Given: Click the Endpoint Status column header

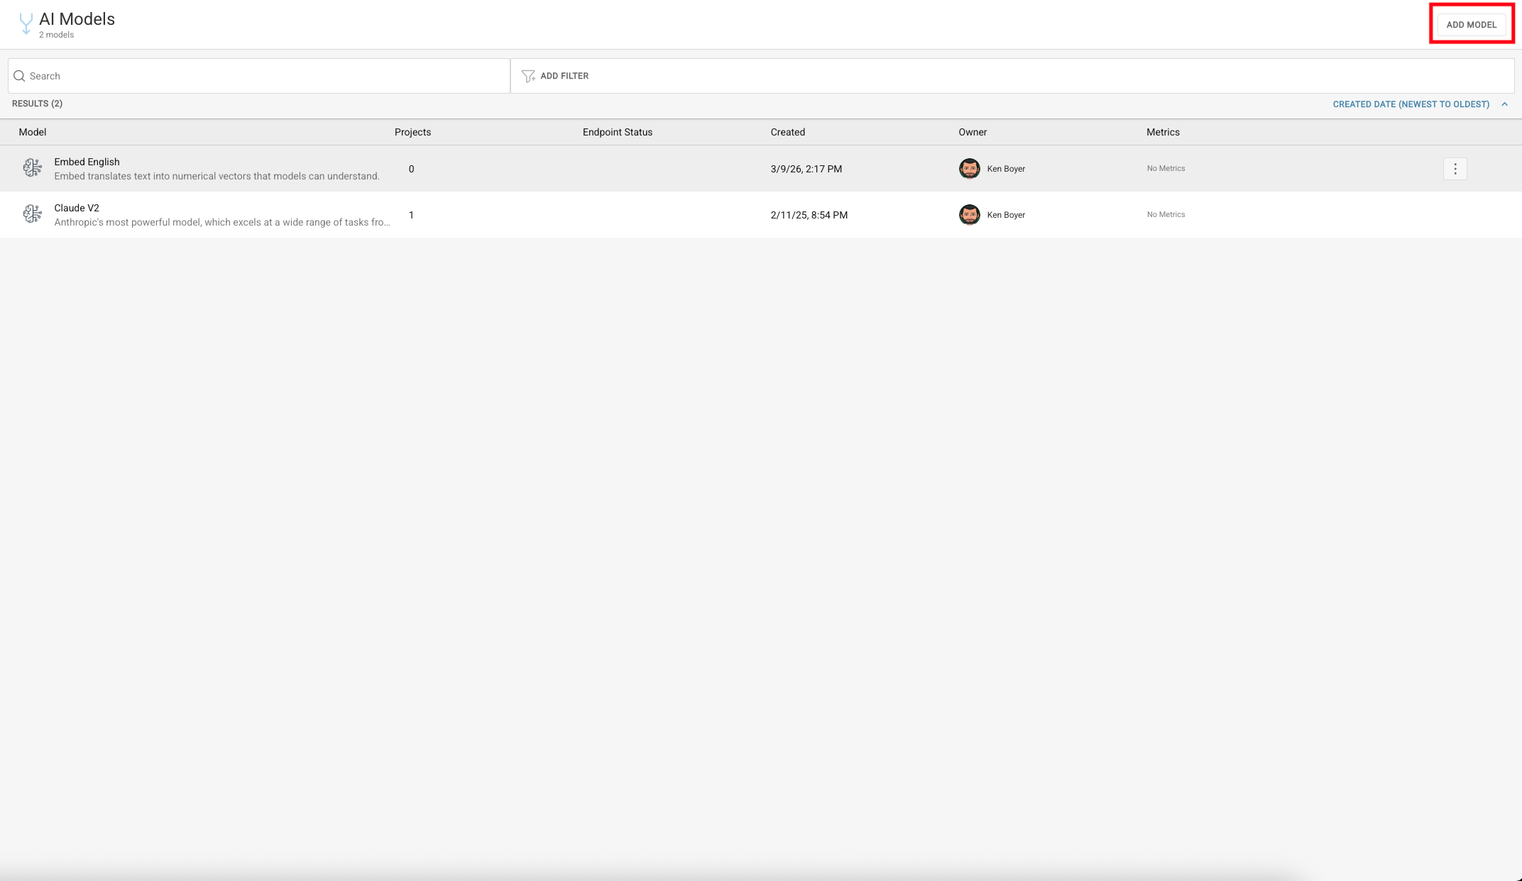Looking at the screenshot, I should pos(617,132).
